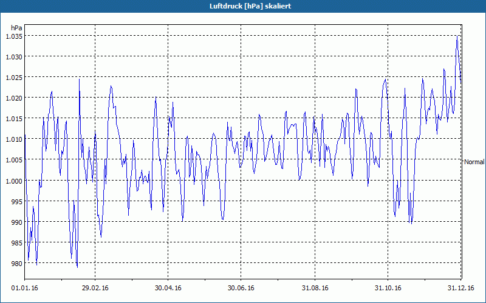Click the 'hPa' unit label

pos(16,28)
